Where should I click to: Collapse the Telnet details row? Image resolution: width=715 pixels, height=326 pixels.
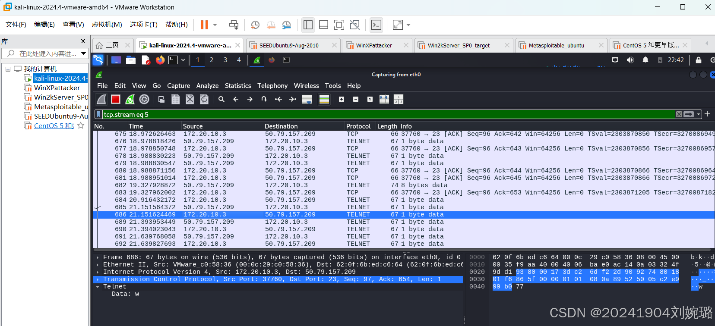(98, 287)
